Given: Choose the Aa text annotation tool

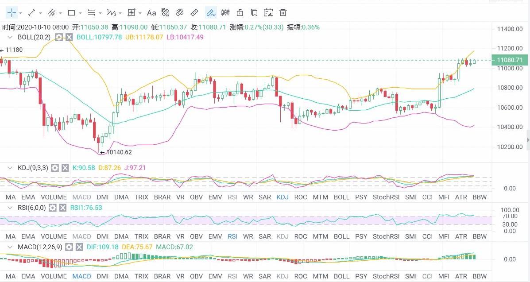Looking at the screenshot, I should point(151,12).
